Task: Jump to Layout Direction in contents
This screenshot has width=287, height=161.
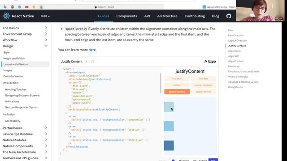Action: (237, 41)
